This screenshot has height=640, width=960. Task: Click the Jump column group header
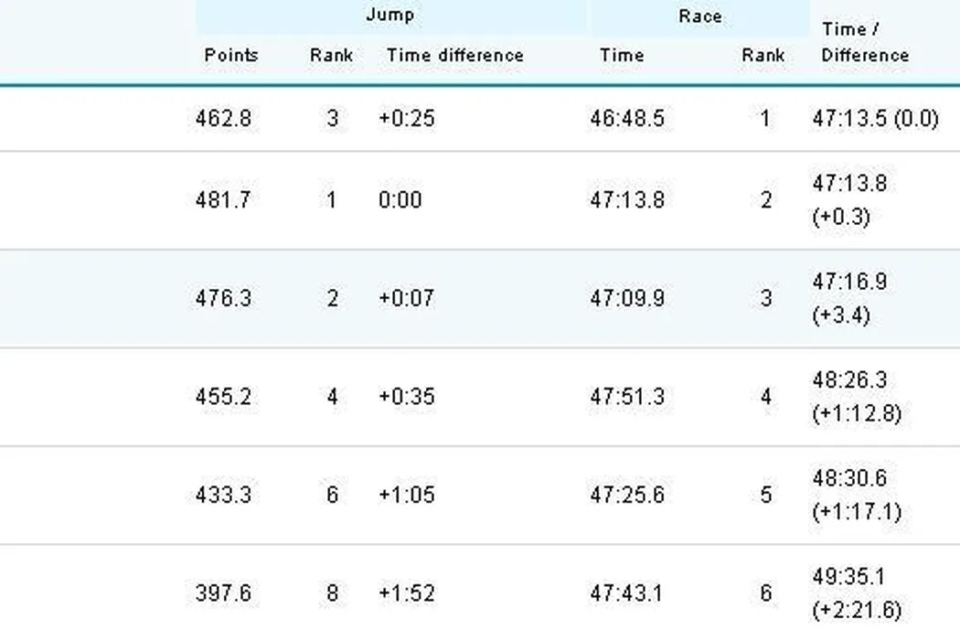tap(389, 15)
